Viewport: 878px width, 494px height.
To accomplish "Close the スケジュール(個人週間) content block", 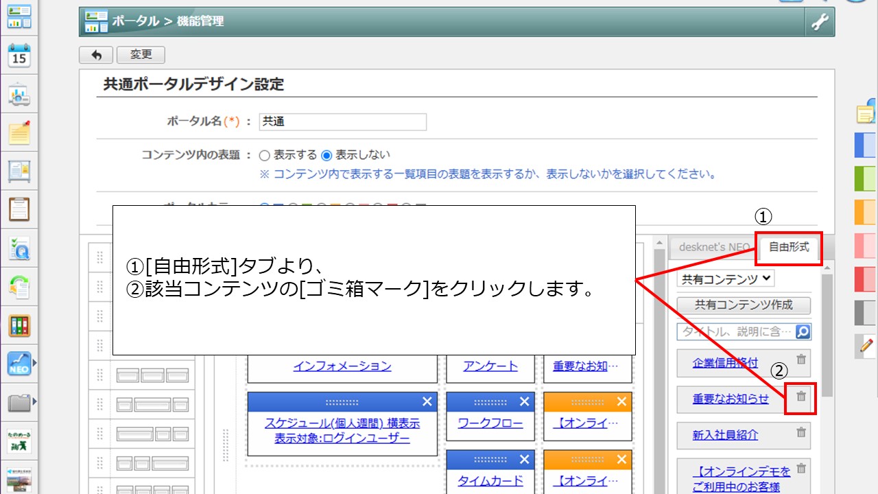I will click(427, 401).
